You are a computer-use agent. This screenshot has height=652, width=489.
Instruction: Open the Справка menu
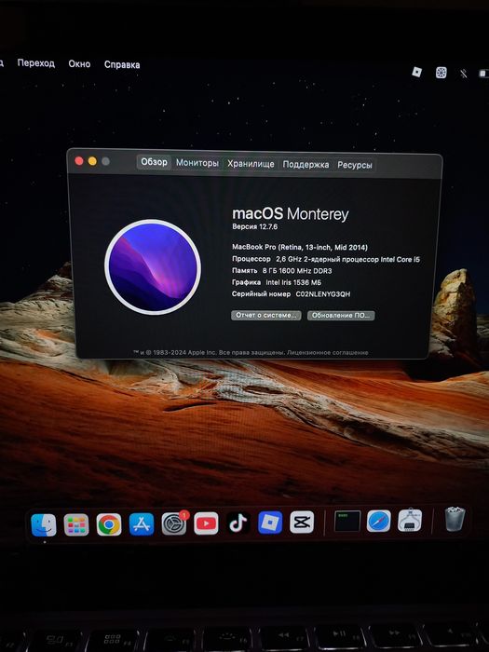(122, 64)
